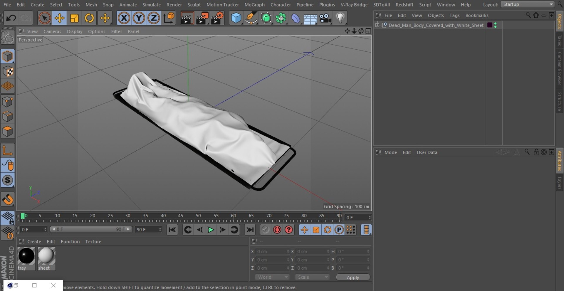Add a Camera object

click(x=325, y=18)
